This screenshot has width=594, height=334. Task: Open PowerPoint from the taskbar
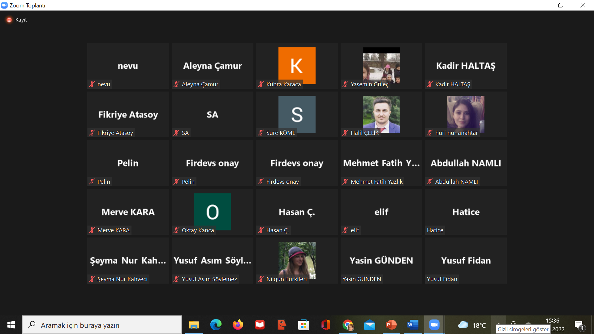pos(391,325)
